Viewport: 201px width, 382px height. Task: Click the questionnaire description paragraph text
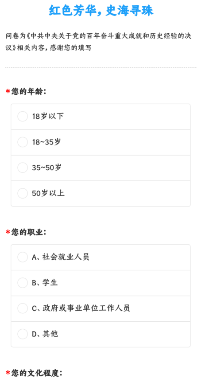point(99,42)
